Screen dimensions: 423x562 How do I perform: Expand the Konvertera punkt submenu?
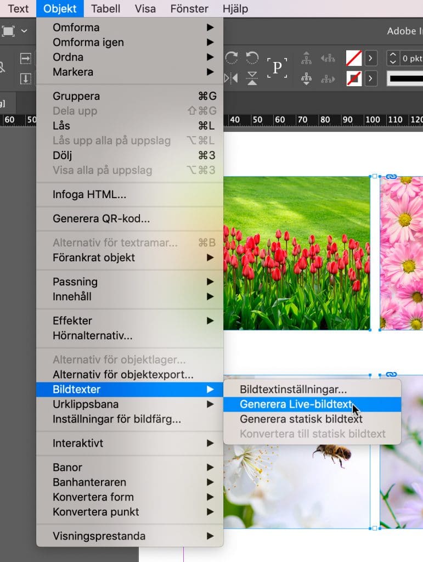(x=129, y=512)
